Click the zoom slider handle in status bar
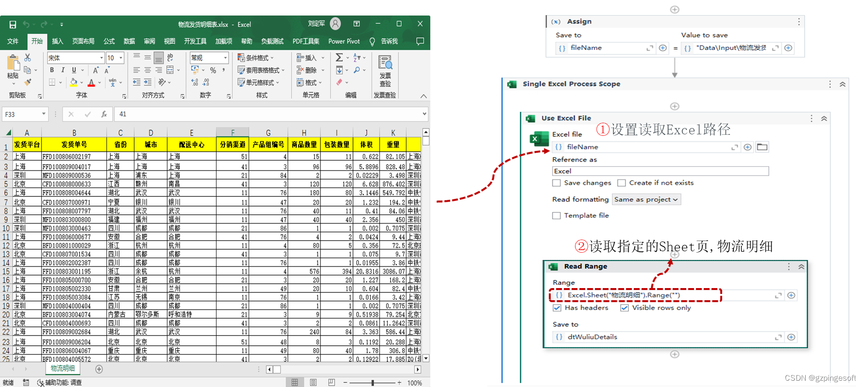This screenshot has width=864, height=387. pyautogui.click(x=373, y=383)
